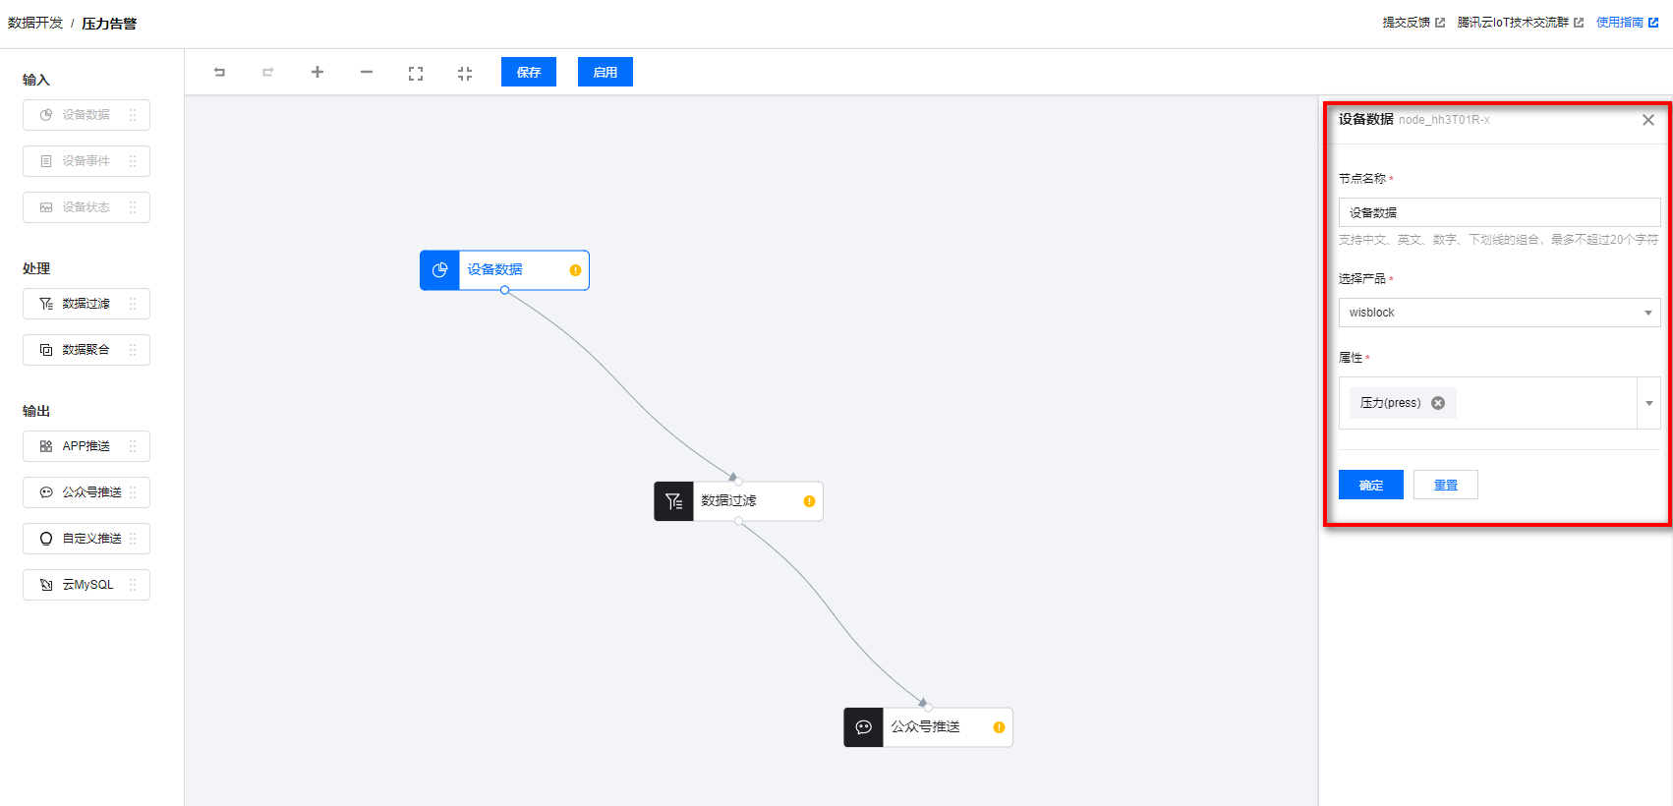Open 提交反馈 link
The height and width of the screenshot is (806, 1673).
[x=1413, y=23]
